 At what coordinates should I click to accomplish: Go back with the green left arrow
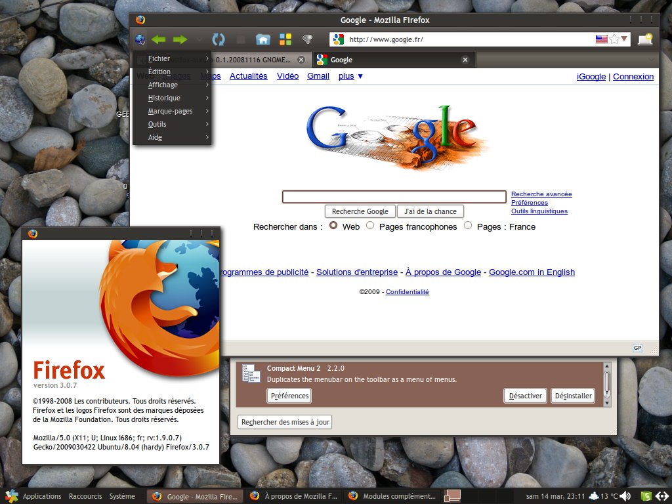tap(159, 39)
